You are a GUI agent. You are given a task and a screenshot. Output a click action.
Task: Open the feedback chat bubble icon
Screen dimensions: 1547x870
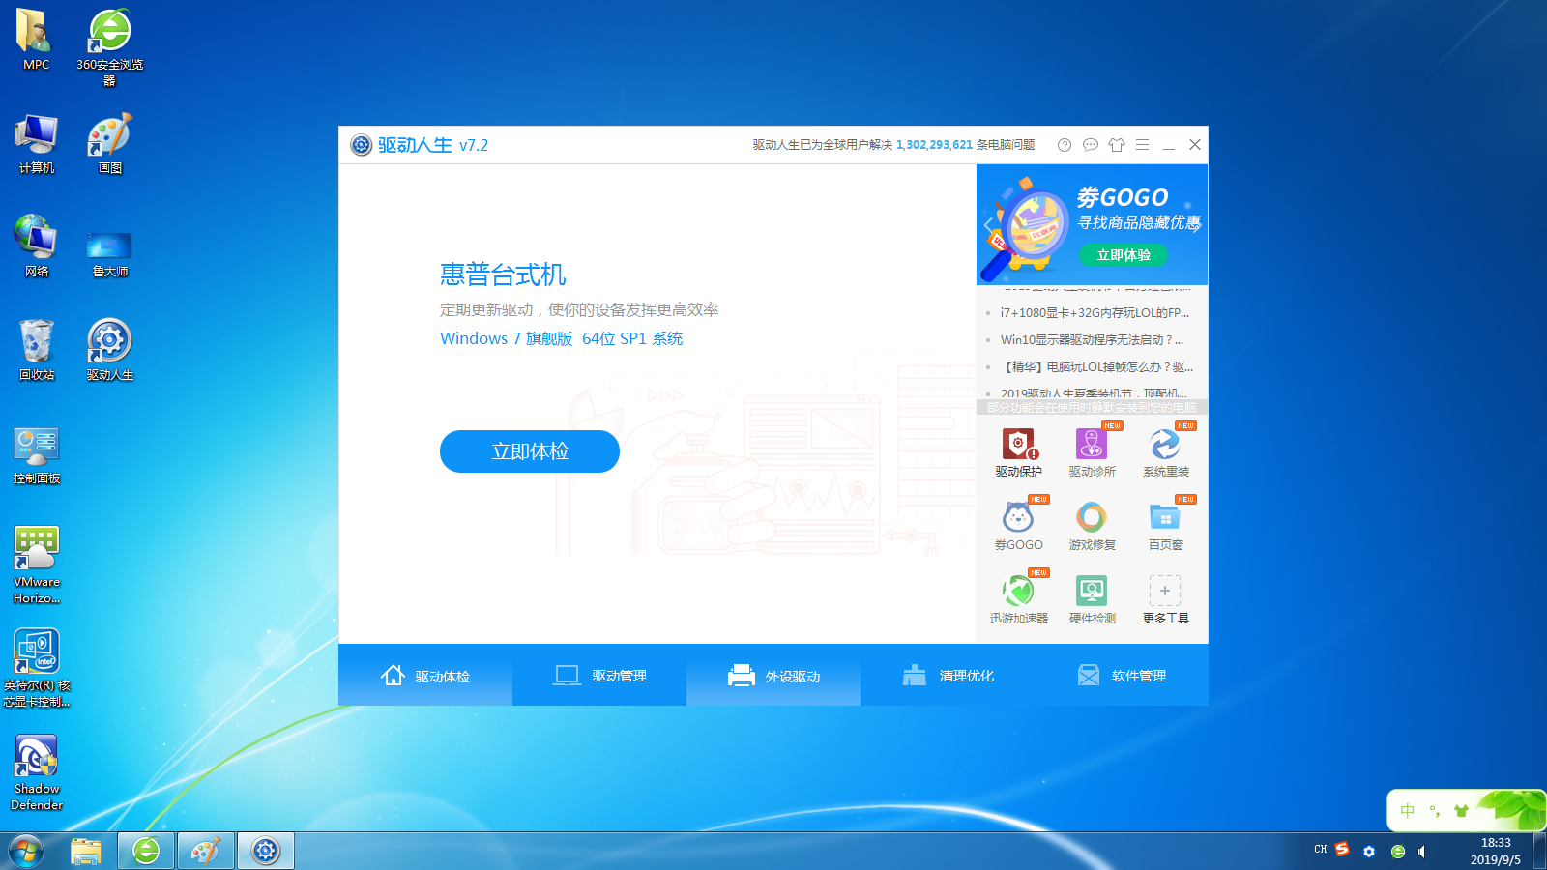point(1091,145)
